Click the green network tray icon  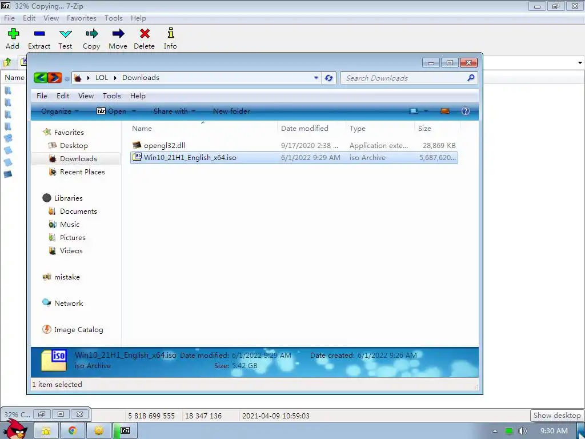coord(508,431)
